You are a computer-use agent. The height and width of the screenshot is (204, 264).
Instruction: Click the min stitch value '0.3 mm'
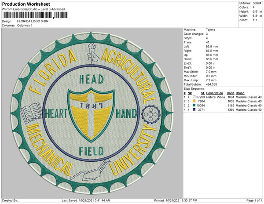pyautogui.click(x=211, y=76)
